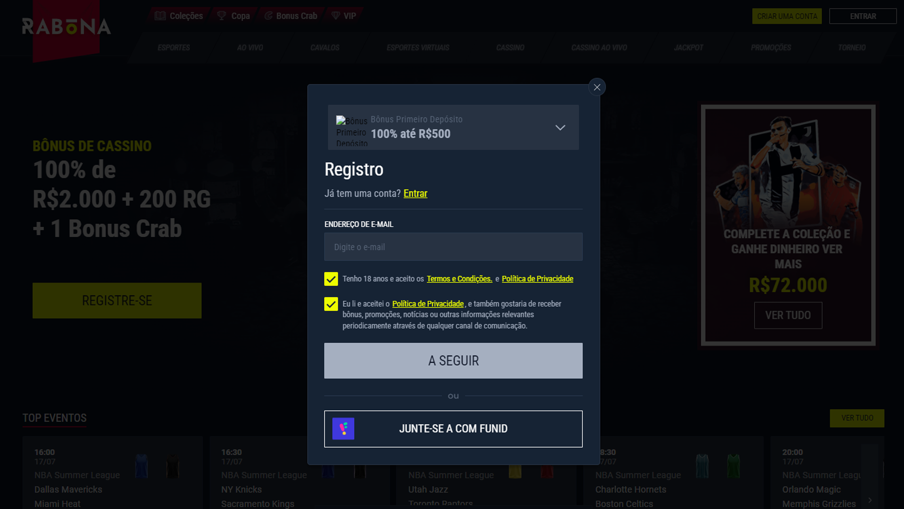Click VER TUDO in the collection promo

point(788,315)
